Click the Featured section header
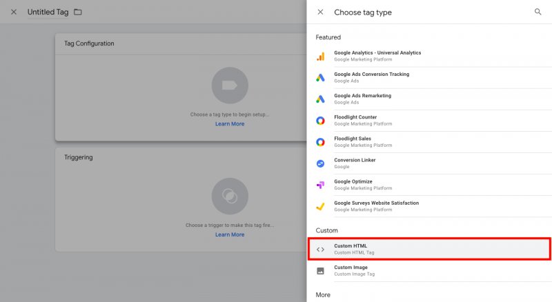The height and width of the screenshot is (302, 552). (x=328, y=37)
